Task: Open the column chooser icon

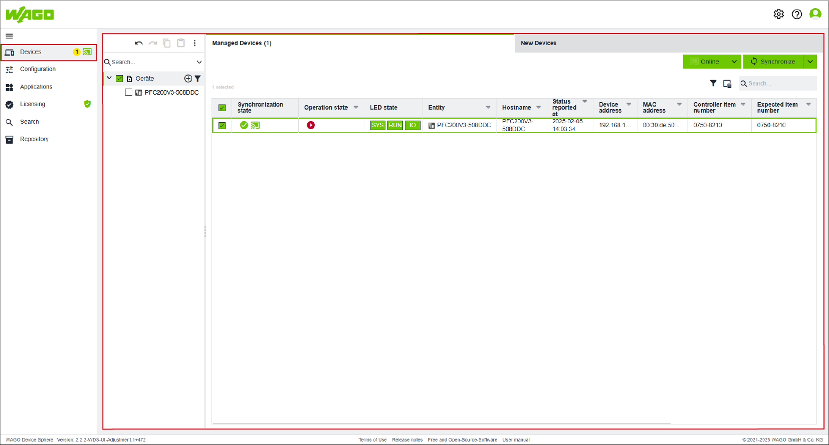Action: point(727,84)
